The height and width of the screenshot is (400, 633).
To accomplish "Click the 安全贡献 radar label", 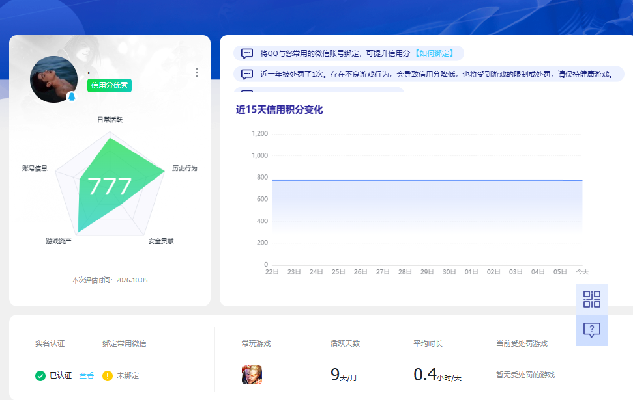I will pos(161,241).
